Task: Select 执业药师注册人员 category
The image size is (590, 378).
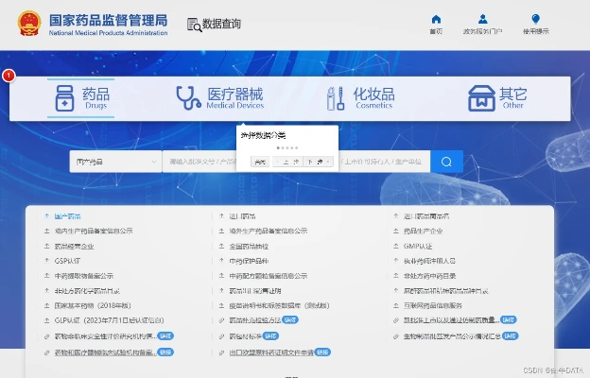Action: click(429, 261)
